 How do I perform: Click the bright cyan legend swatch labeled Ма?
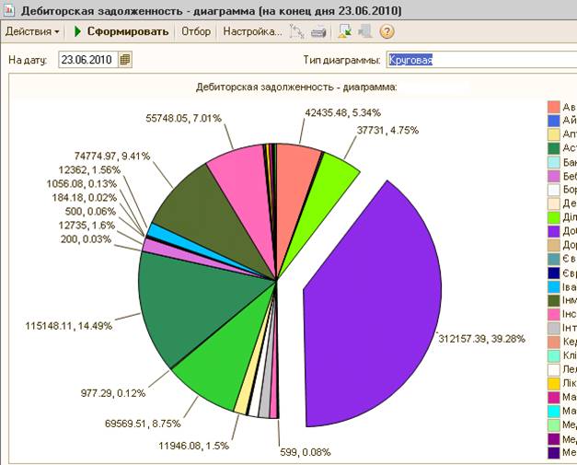554,412
